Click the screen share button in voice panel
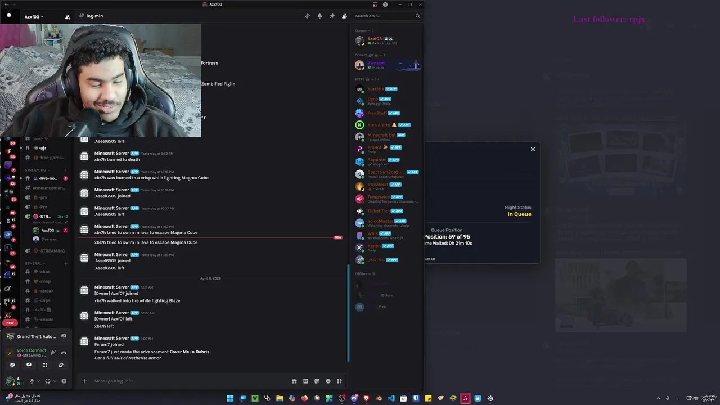 [29, 365]
